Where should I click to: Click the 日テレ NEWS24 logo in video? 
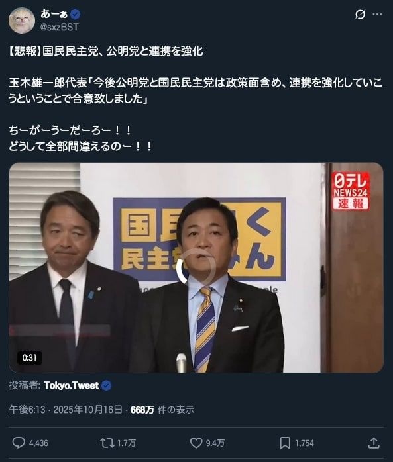351,191
